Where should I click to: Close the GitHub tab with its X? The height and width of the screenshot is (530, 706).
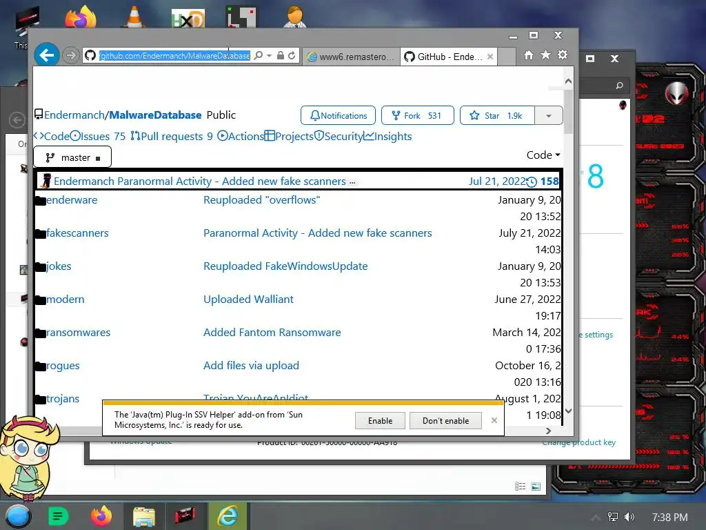pos(490,57)
